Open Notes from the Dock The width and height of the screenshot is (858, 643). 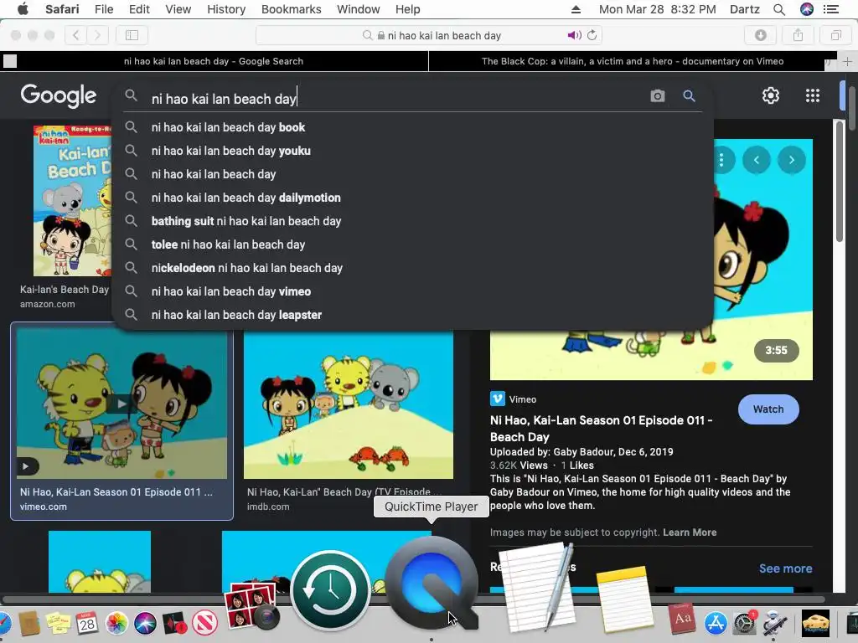(x=623, y=599)
